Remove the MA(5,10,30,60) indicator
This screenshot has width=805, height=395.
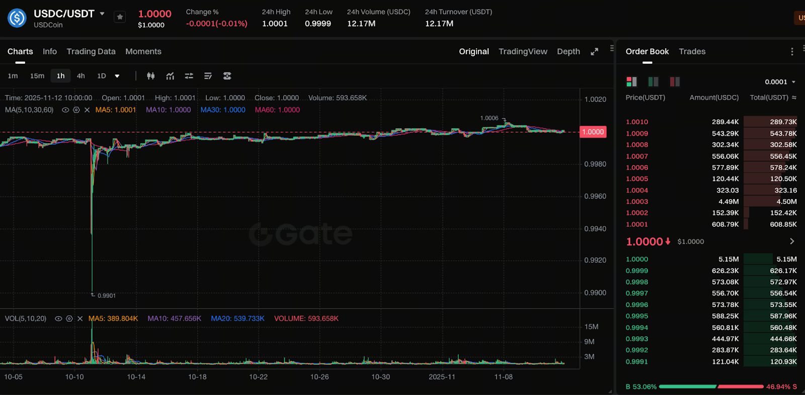[x=87, y=110]
